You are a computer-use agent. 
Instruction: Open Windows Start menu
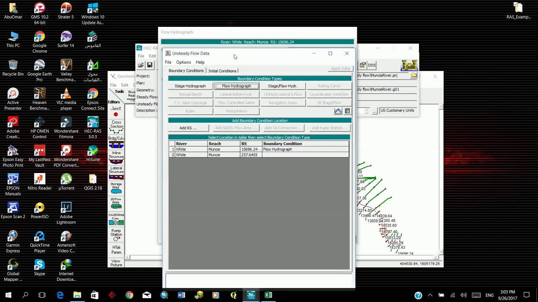pos(8,295)
